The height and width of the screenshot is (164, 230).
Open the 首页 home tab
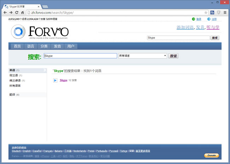[17, 46]
